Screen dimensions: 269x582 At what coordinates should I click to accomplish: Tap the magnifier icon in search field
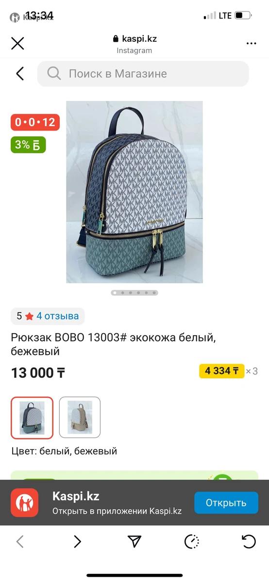click(54, 74)
